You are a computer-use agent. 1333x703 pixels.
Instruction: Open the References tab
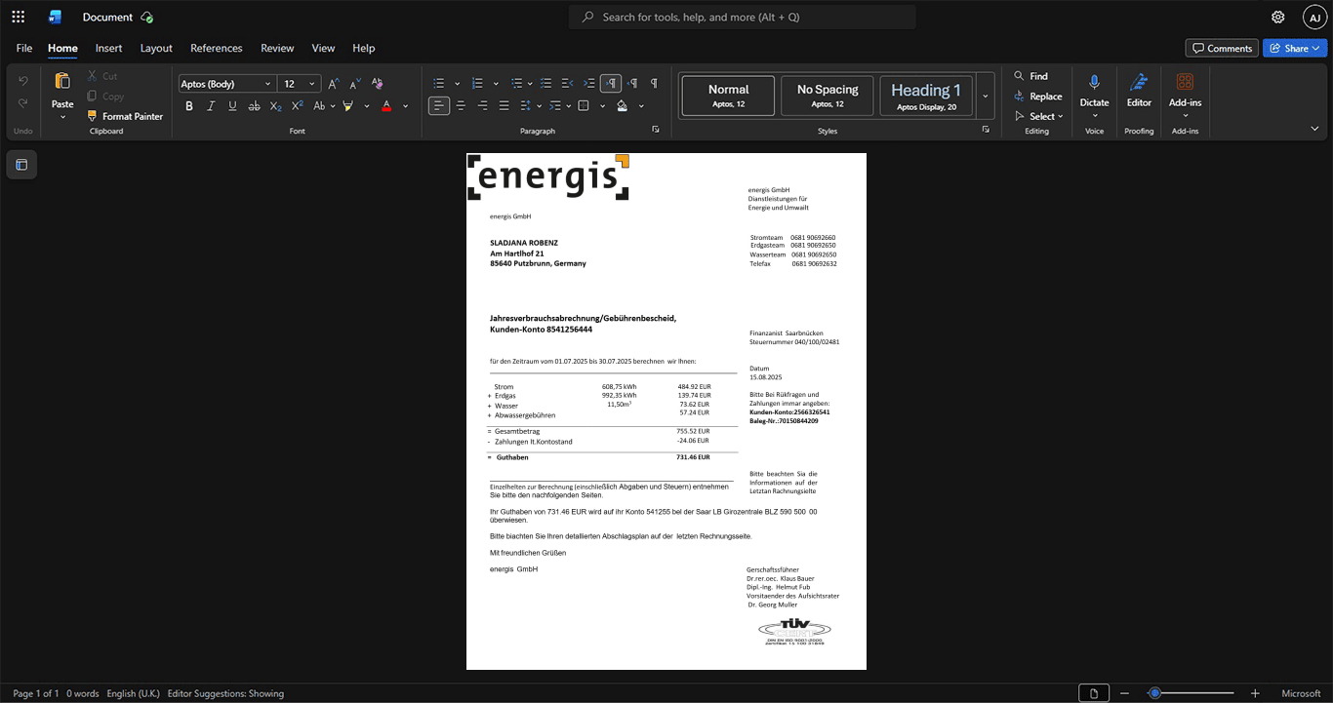tap(216, 48)
